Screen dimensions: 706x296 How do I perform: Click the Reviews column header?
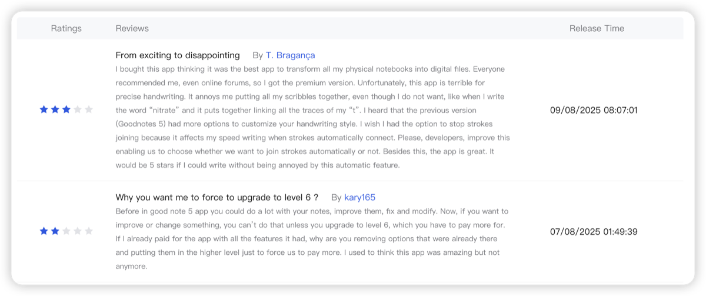pyautogui.click(x=132, y=28)
